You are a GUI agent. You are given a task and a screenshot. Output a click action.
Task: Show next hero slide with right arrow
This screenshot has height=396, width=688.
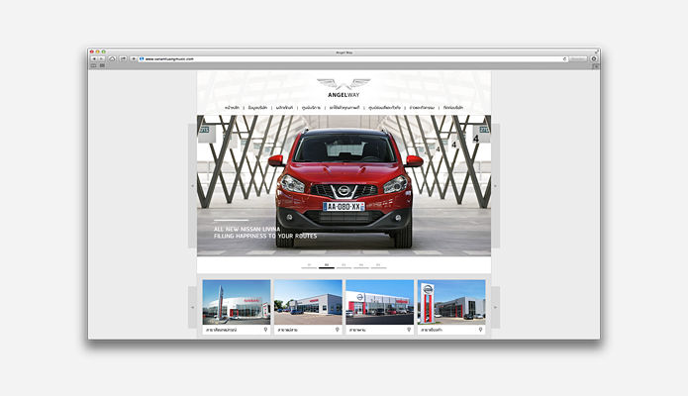click(495, 186)
